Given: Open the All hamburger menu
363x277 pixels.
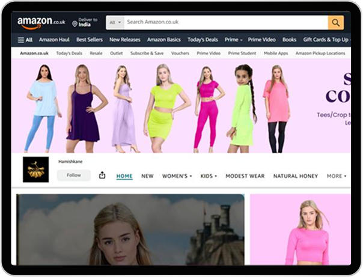Looking at the screenshot, I should [25, 40].
